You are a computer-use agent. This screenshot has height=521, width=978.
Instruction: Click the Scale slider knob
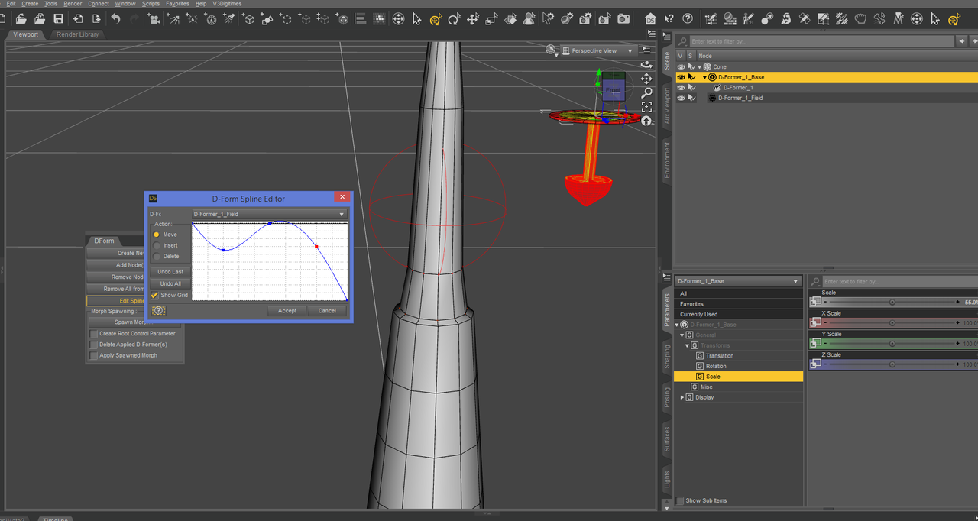(x=892, y=303)
